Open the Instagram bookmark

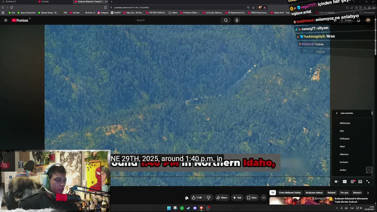point(103,13)
